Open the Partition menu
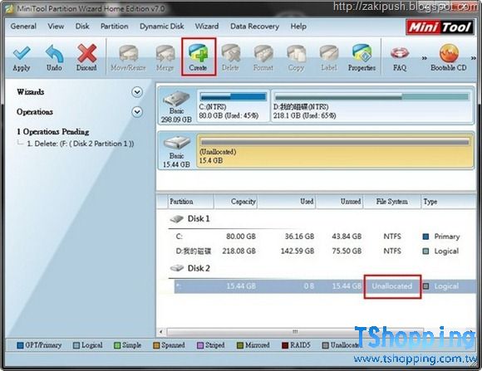The image size is (482, 371). click(115, 27)
